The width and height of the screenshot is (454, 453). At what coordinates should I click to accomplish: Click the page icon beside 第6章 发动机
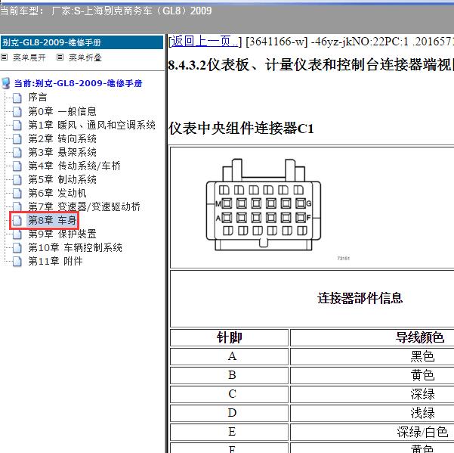coord(17,194)
